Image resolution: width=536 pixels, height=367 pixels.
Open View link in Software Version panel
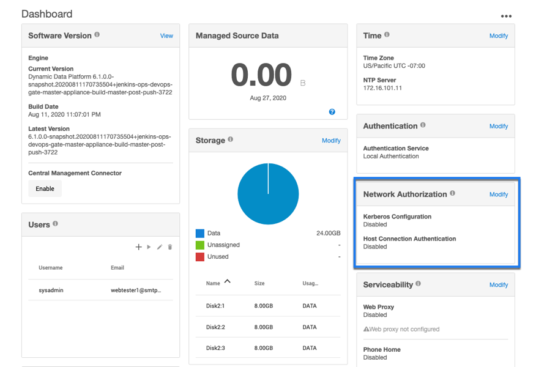click(166, 35)
